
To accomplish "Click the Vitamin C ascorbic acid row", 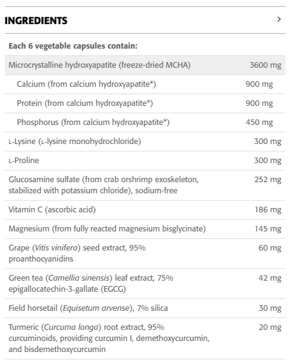I will point(145,210).
